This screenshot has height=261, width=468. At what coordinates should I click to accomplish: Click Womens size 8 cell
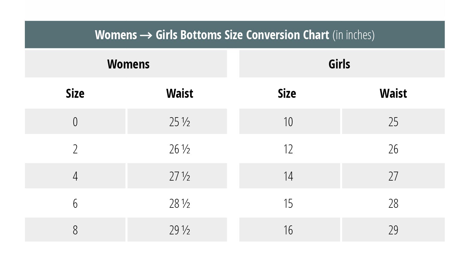click(x=75, y=230)
